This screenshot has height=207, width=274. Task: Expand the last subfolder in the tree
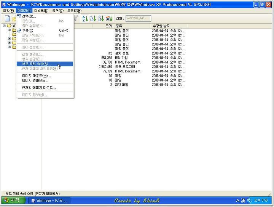click(x=10, y=47)
